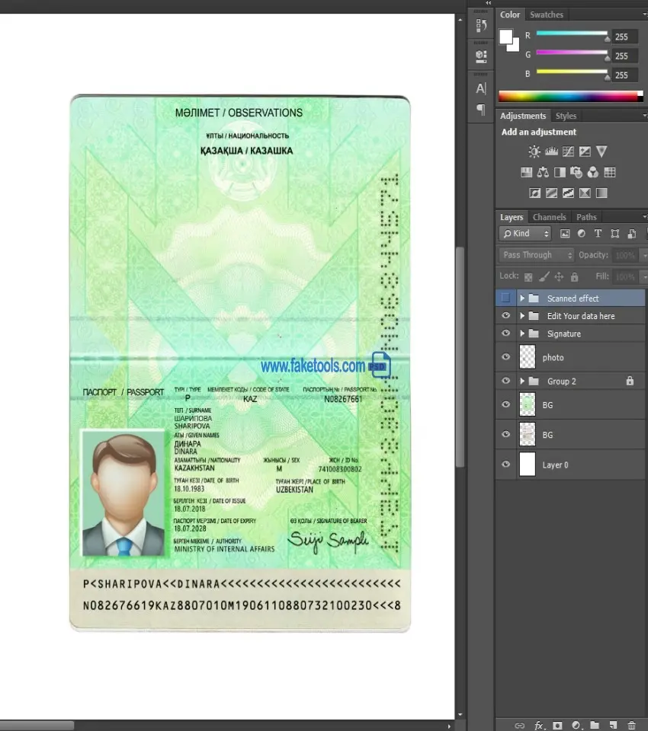Add a Curves adjustment
648x731 pixels.
[568, 152]
